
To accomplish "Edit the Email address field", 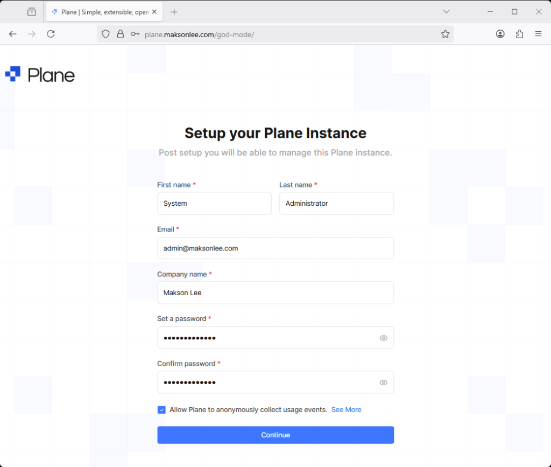I will (x=275, y=248).
